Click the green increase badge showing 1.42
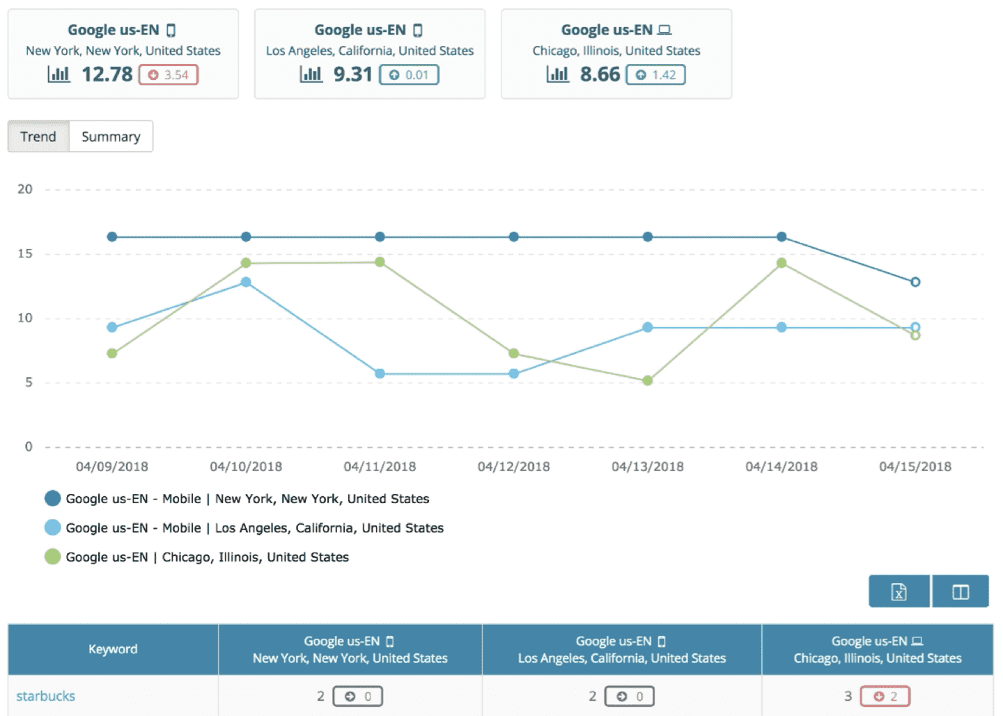This screenshot has height=716, width=1003. 655,74
